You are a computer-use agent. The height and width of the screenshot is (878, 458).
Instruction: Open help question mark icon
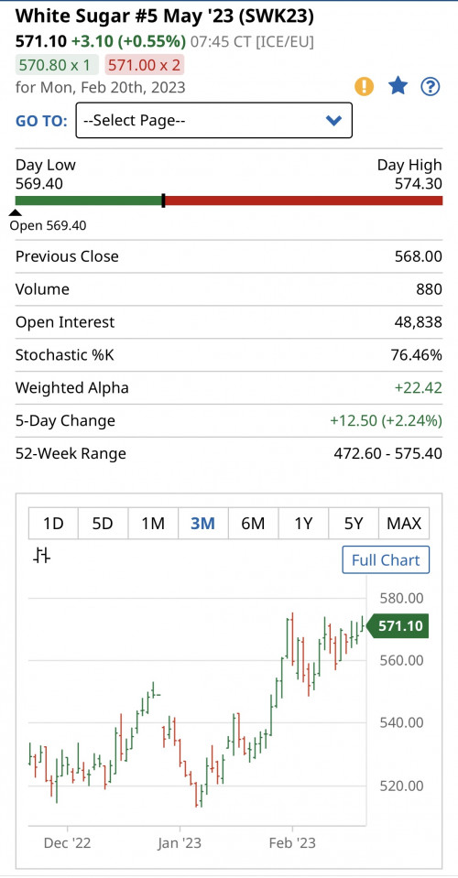[431, 86]
